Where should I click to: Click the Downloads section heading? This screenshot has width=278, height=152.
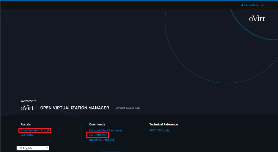tap(97, 124)
